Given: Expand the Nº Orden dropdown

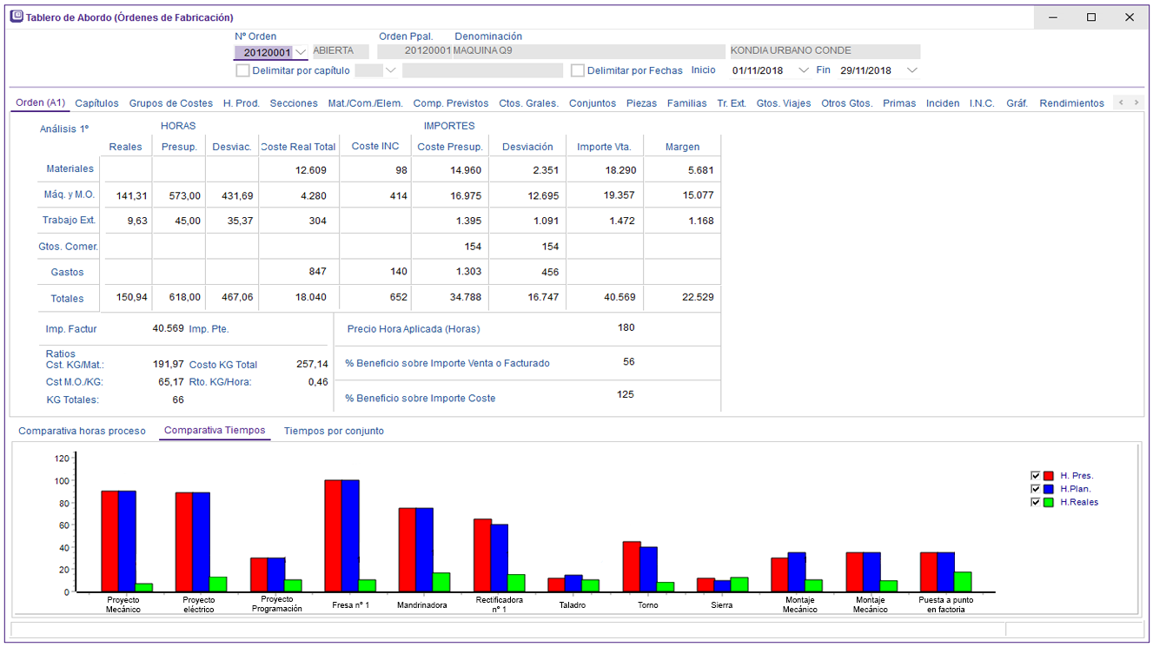Looking at the screenshot, I should [301, 52].
